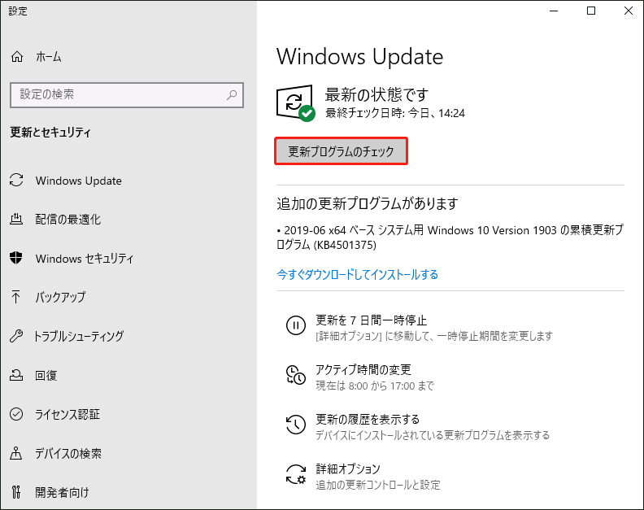
Task: Click the Windows Update sync arrows icon in the sidebar
Action: point(16,180)
